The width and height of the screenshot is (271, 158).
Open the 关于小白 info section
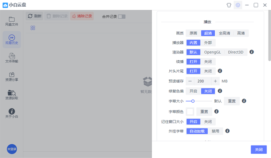[12, 114]
